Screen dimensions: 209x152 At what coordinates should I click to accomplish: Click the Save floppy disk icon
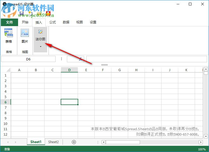[22, 13]
